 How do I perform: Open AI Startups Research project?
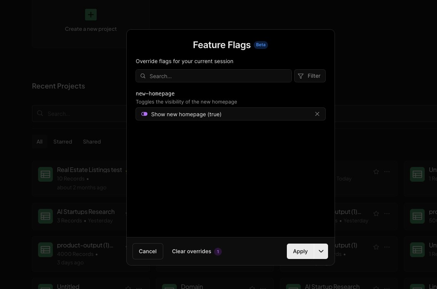pos(85,212)
